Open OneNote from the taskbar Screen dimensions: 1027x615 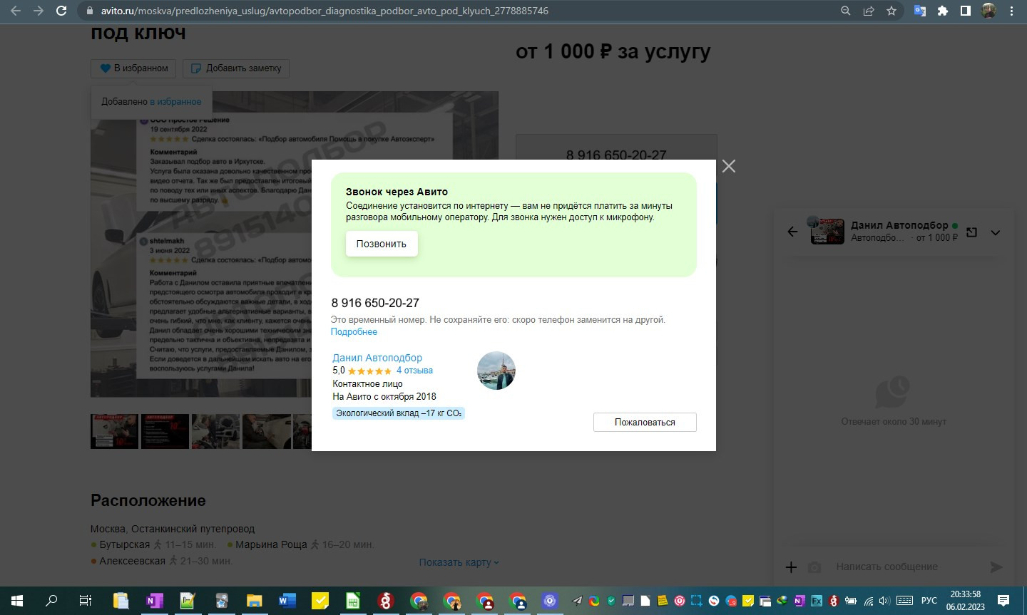click(153, 601)
